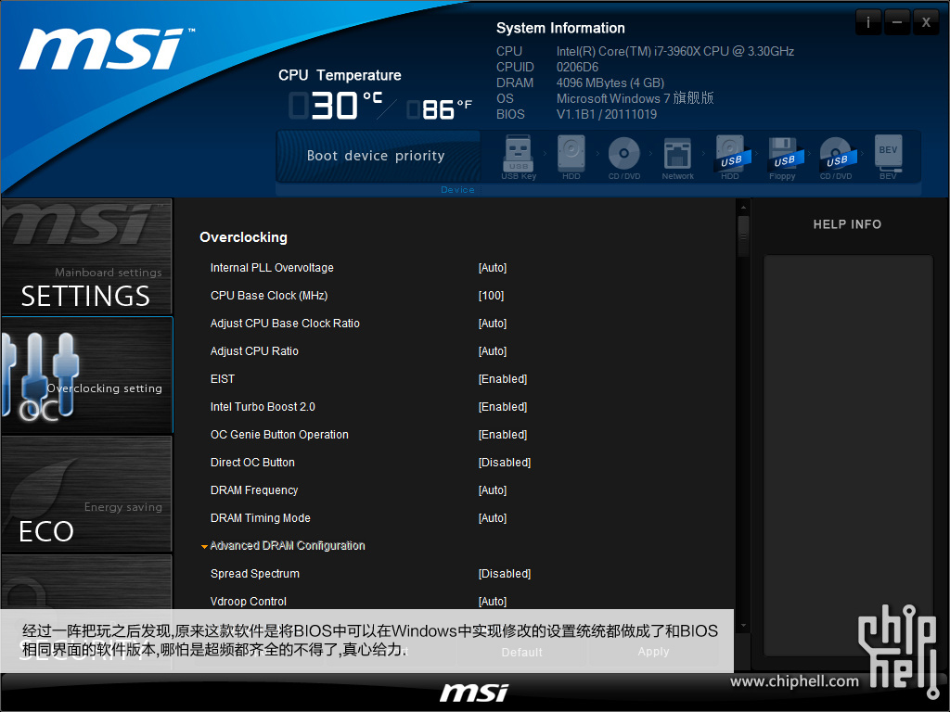Select the DRAM Frequency label

pyautogui.click(x=254, y=490)
